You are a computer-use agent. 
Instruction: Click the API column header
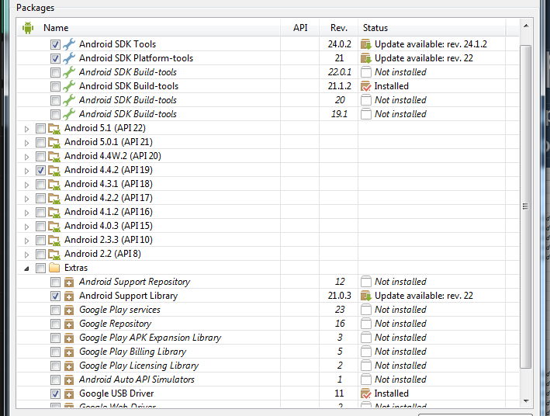[x=300, y=28]
